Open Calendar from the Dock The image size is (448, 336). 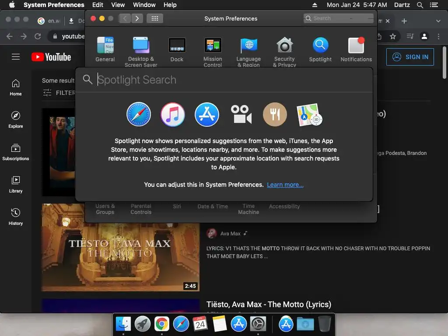[x=200, y=324]
